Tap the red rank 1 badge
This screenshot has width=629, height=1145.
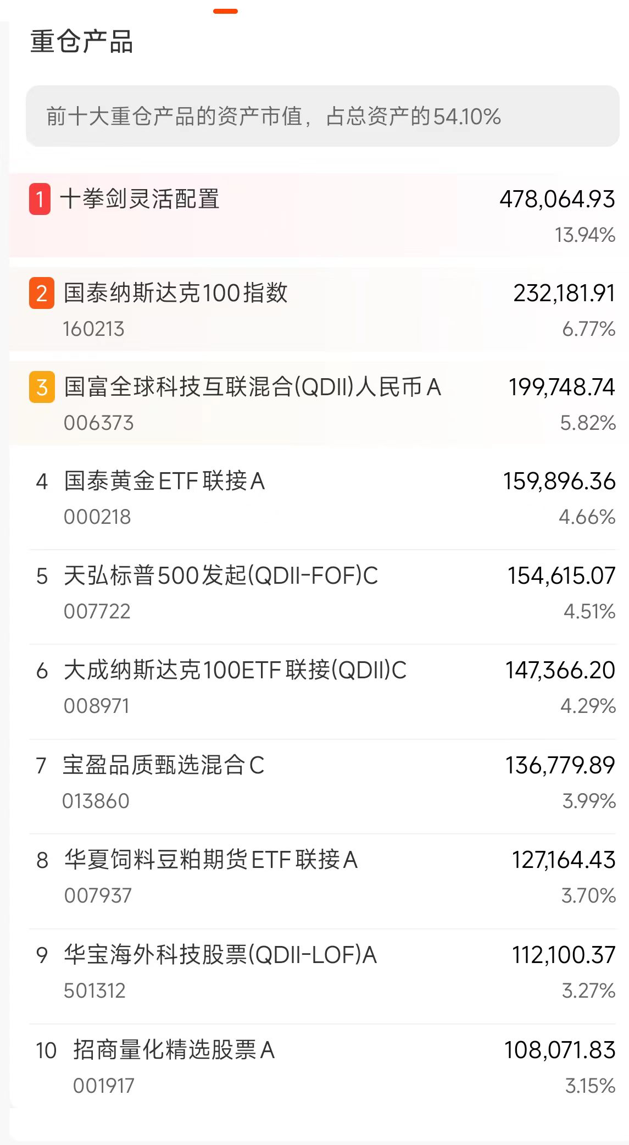point(40,199)
